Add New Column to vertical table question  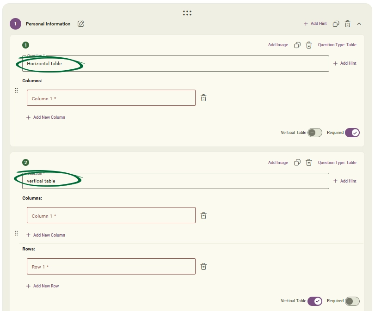[46, 235]
